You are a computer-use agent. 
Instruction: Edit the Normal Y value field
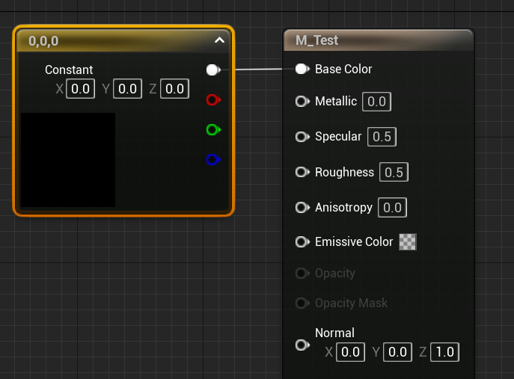coord(397,352)
